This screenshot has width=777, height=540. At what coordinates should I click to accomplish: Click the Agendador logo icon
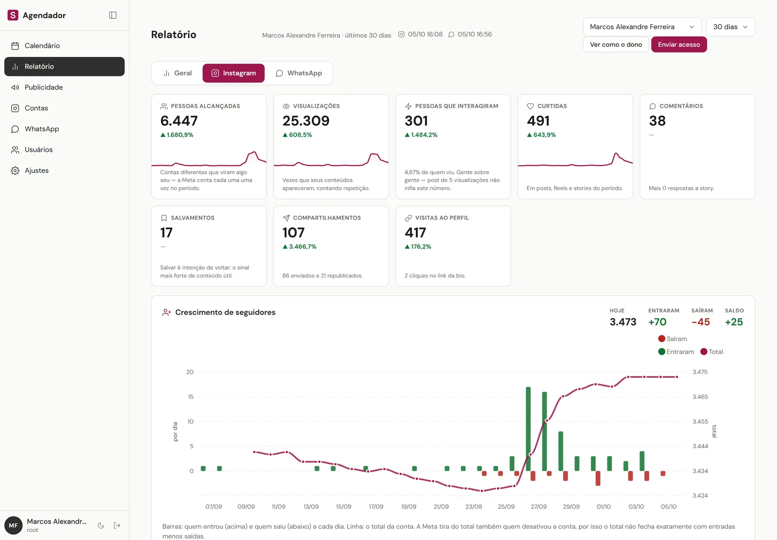tap(13, 15)
